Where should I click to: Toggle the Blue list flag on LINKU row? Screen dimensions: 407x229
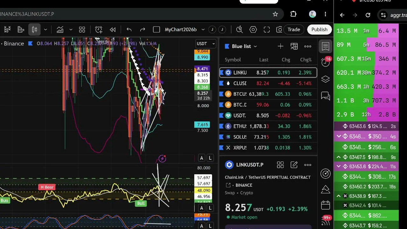221,73
